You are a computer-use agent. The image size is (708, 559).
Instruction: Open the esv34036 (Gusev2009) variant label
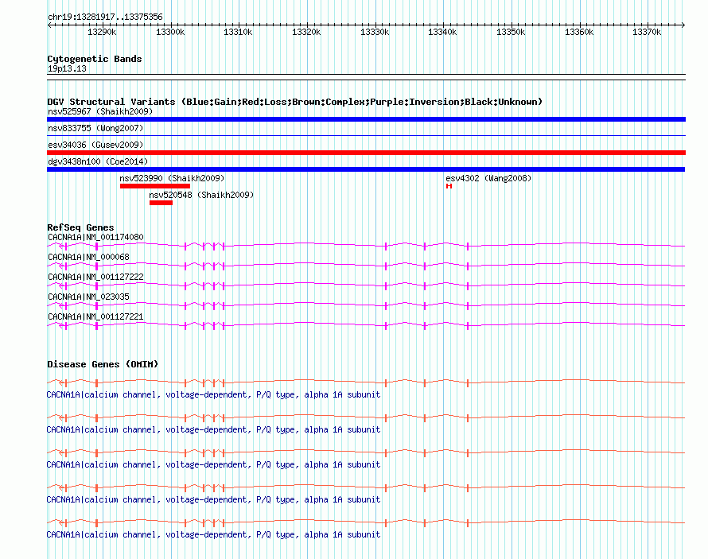coord(95,145)
